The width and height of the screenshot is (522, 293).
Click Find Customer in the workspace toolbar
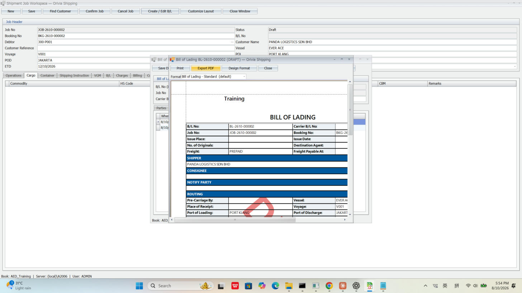point(60,11)
